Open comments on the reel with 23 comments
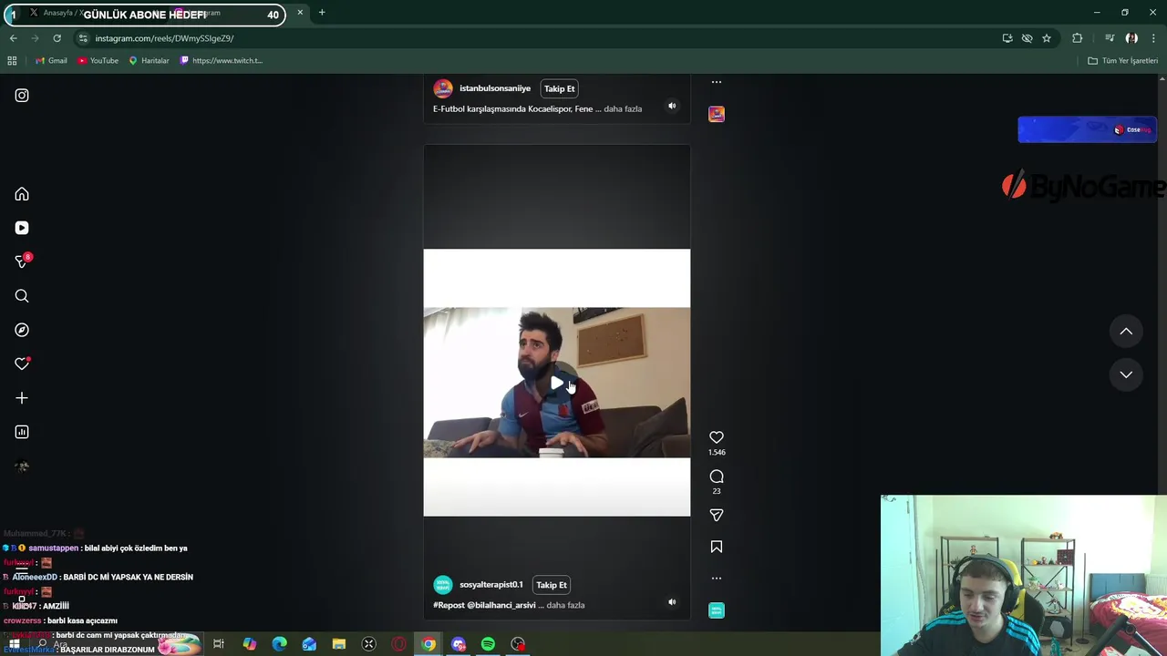 (717, 477)
